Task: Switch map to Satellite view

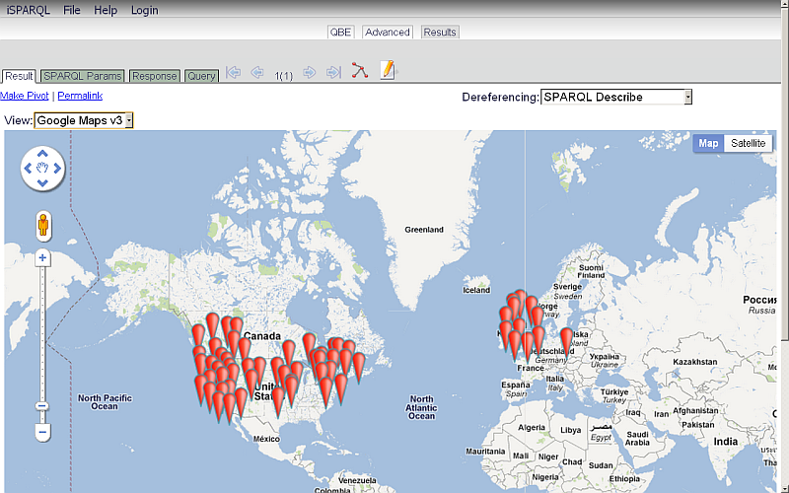Action: (748, 143)
